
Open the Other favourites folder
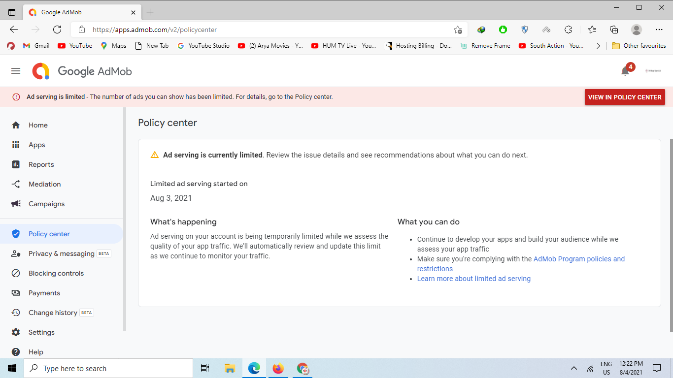coord(639,46)
